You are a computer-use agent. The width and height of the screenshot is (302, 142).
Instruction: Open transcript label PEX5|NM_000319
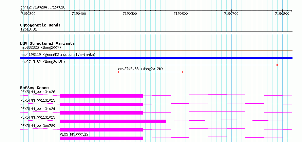pyautogui.click(x=74, y=134)
